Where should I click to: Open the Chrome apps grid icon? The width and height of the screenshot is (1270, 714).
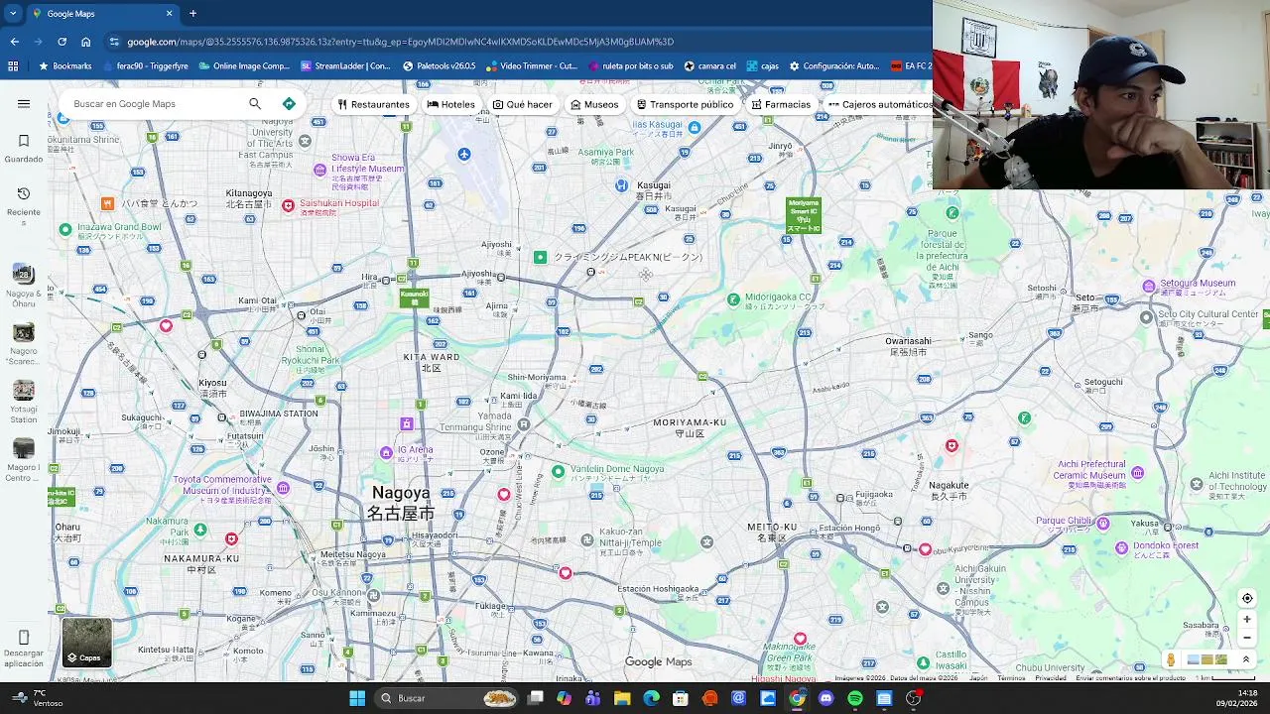(13, 66)
